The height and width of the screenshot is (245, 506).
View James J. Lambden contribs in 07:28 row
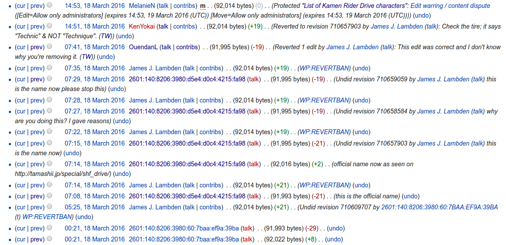(x=210, y=100)
